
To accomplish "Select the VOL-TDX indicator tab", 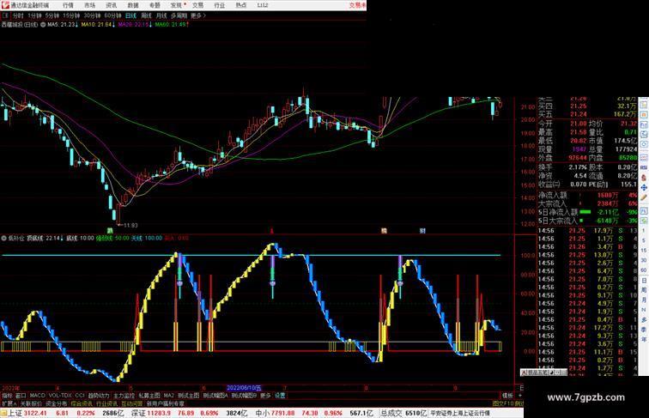I will click(x=60, y=396).
